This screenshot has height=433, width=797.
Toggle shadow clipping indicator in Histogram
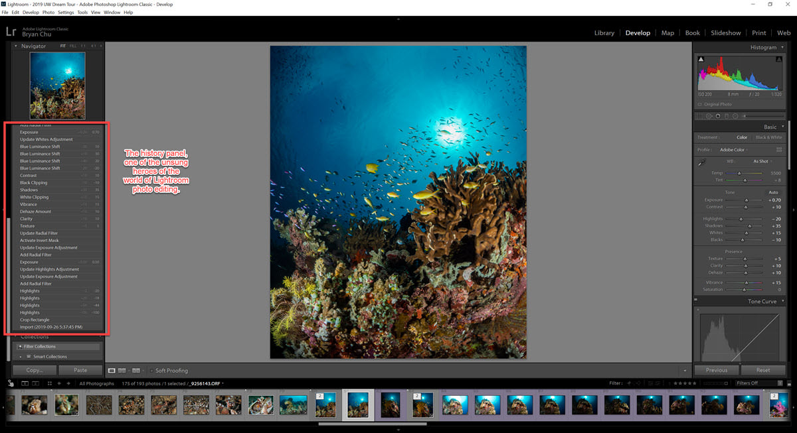tap(701, 60)
